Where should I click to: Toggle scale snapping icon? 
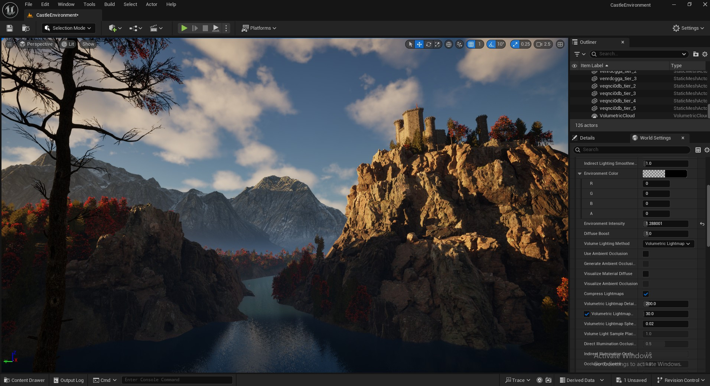(x=515, y=44)
